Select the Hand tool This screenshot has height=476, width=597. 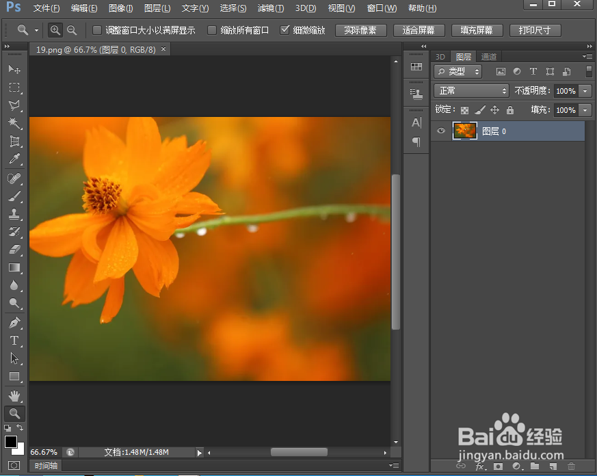click(14, 396)
